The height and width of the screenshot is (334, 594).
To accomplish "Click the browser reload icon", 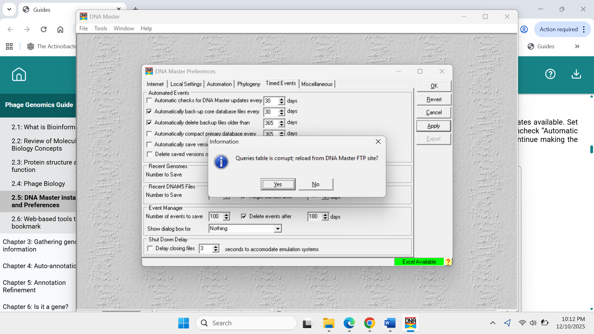I will coord(44,29).
